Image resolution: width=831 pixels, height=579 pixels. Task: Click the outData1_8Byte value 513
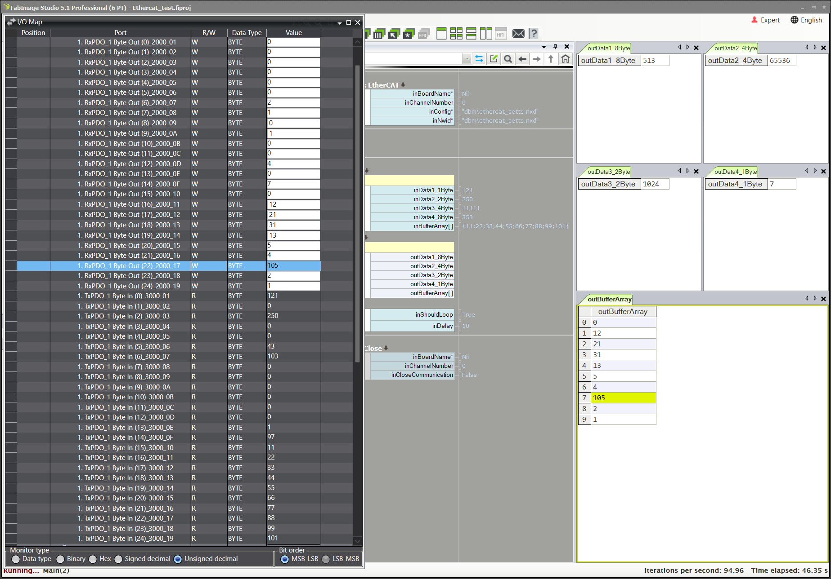point(655,61)
